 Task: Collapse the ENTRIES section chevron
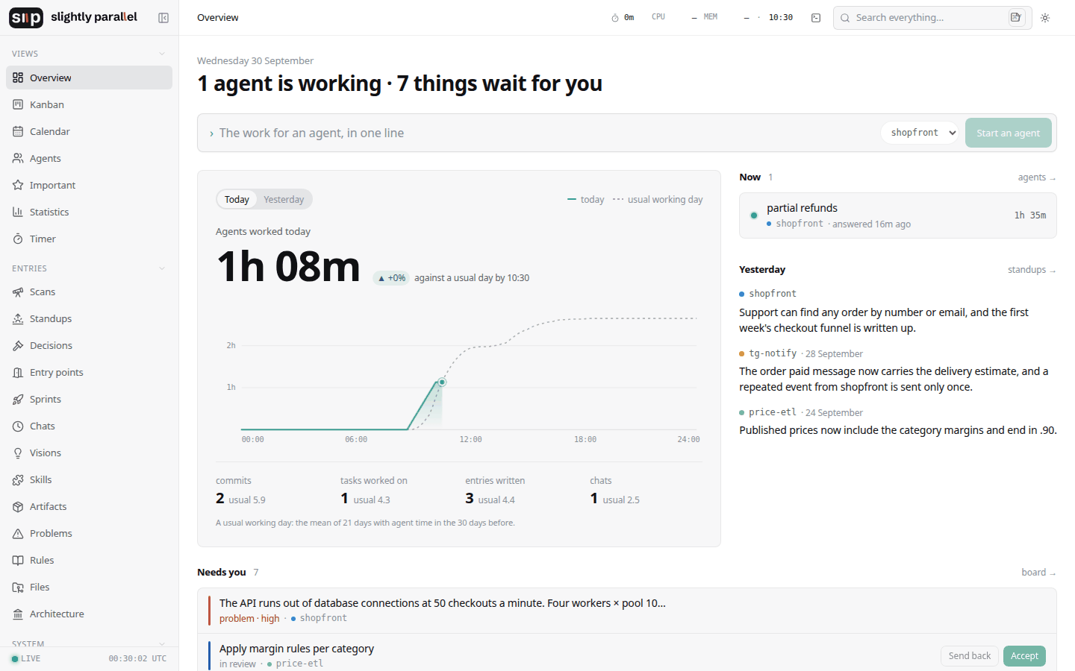point(162,268)
